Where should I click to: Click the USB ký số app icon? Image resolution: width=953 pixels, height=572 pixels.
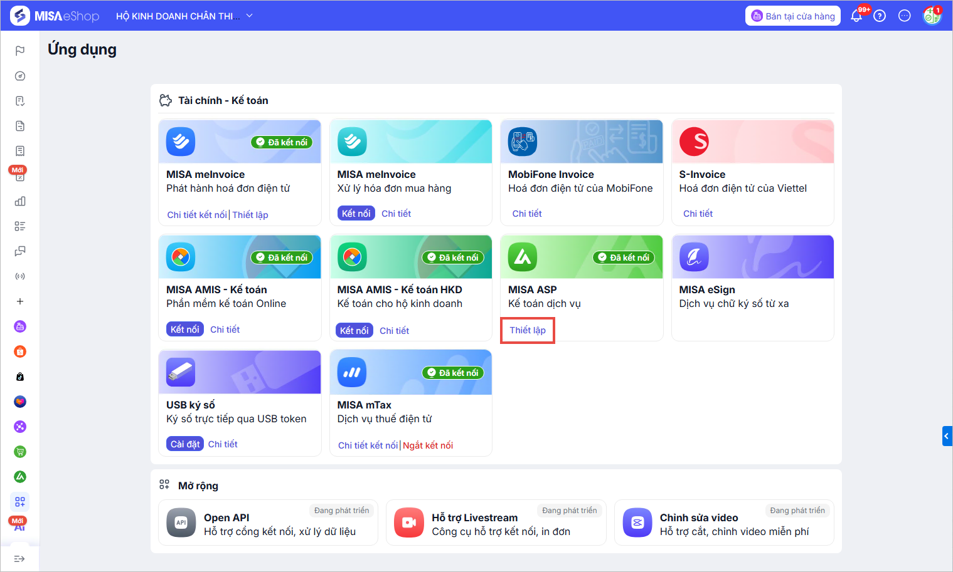pyautogui.click(x=181, y=372)
